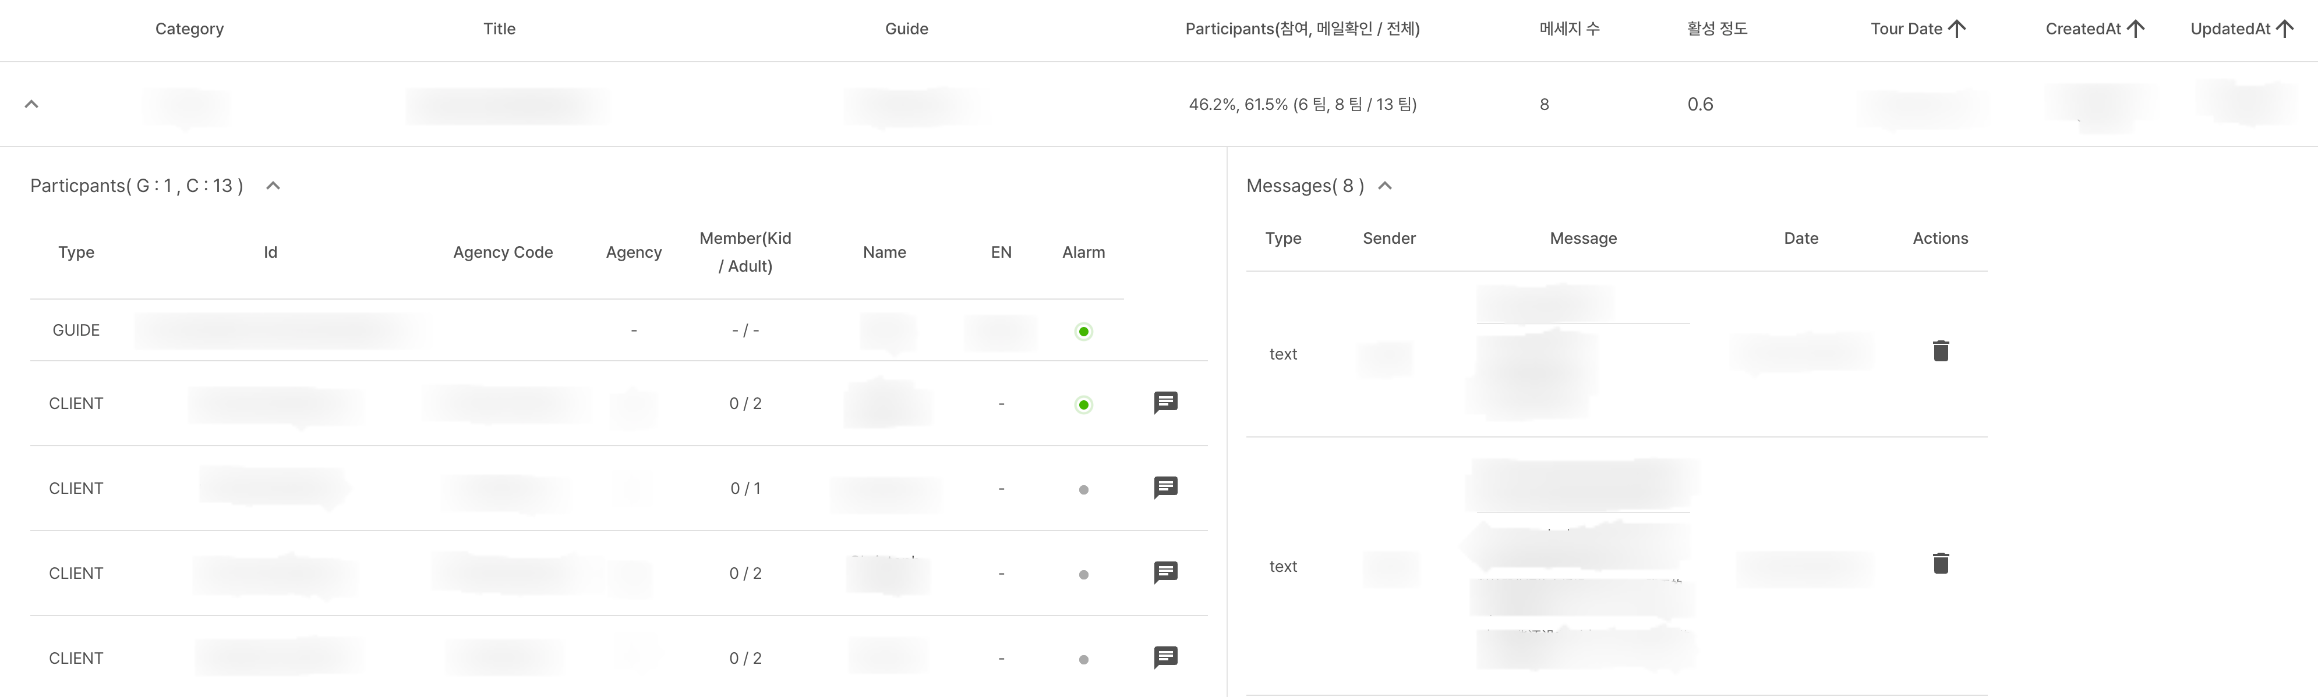Screen dimensions: 2318x697
Task: Click the 활성 정도 column header
Action: tap(1717, 29)
